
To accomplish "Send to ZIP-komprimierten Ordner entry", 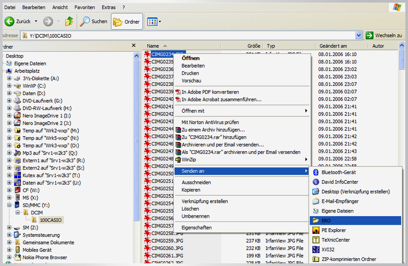I will tap(356, 259).
